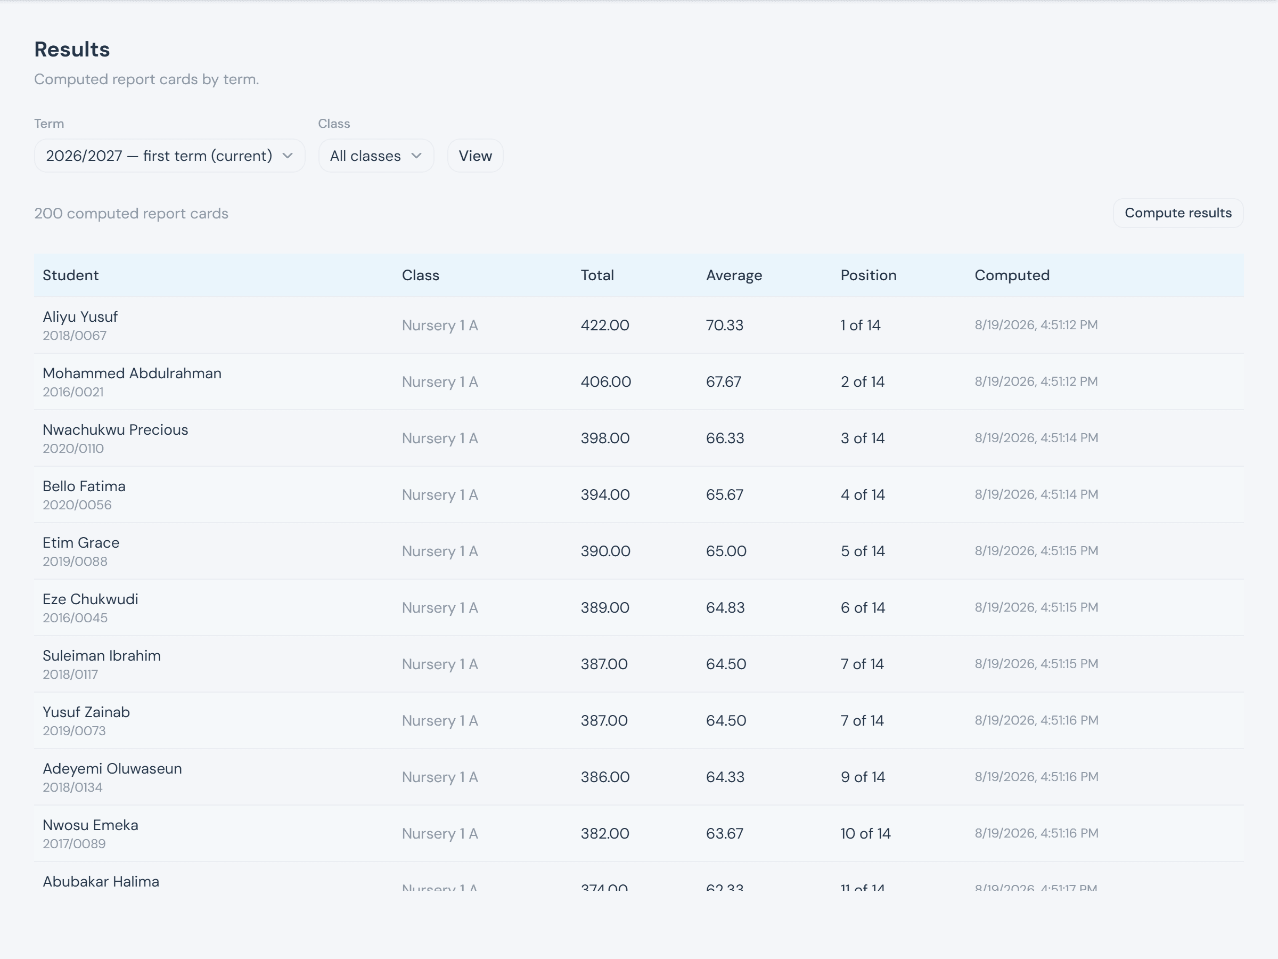Select position 5 of 14
This screenshot has width=1278, height=959.
tap(863, 551)
